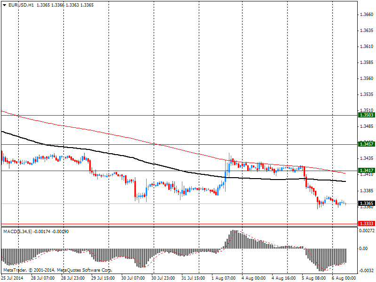Image resolution: width=376 pixels, height=282 pixels.
Task: Select the 1.3457 green price level label
Action: tap(367, 144)
